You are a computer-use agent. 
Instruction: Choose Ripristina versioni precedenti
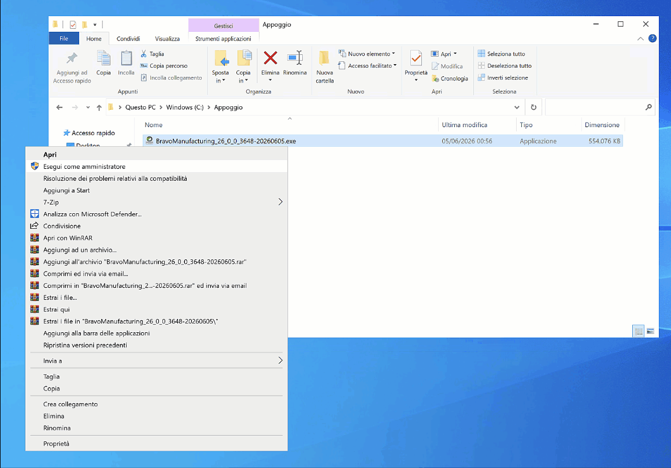tap(156, 346)
